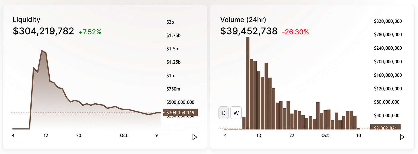Screen dimensions: 418x154
Task: Click the Liquidity chart title
Action: point(26,20)
